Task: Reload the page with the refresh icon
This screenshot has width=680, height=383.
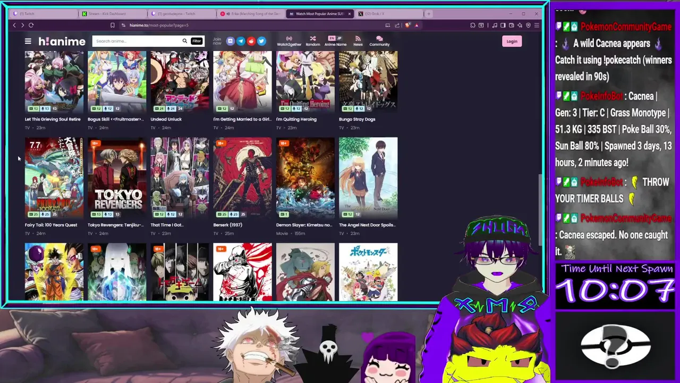Action: (x=31, y=25)
